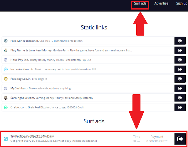Click 'Free doge !!!' description text

(39, 79)
